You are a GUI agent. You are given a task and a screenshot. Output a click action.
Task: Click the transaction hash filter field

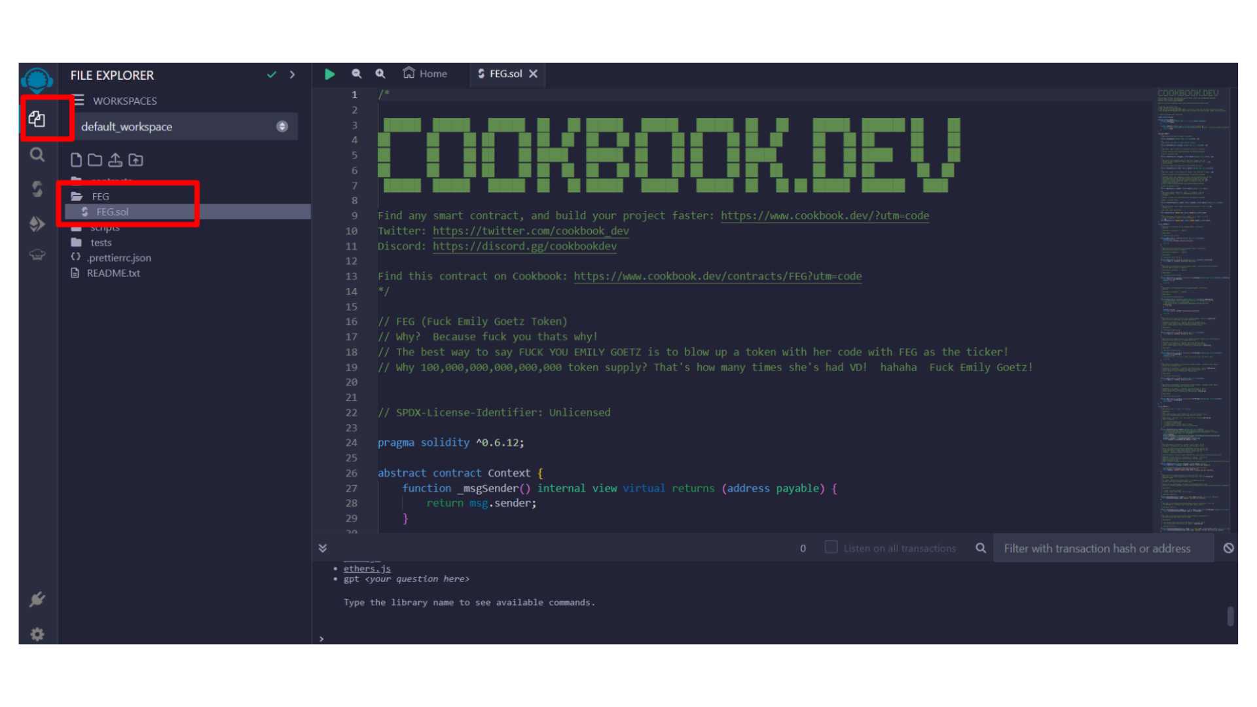1103,548
